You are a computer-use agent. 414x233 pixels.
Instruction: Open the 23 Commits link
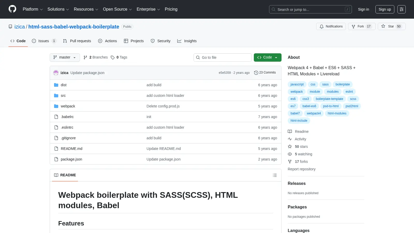[x=265, y=73]
